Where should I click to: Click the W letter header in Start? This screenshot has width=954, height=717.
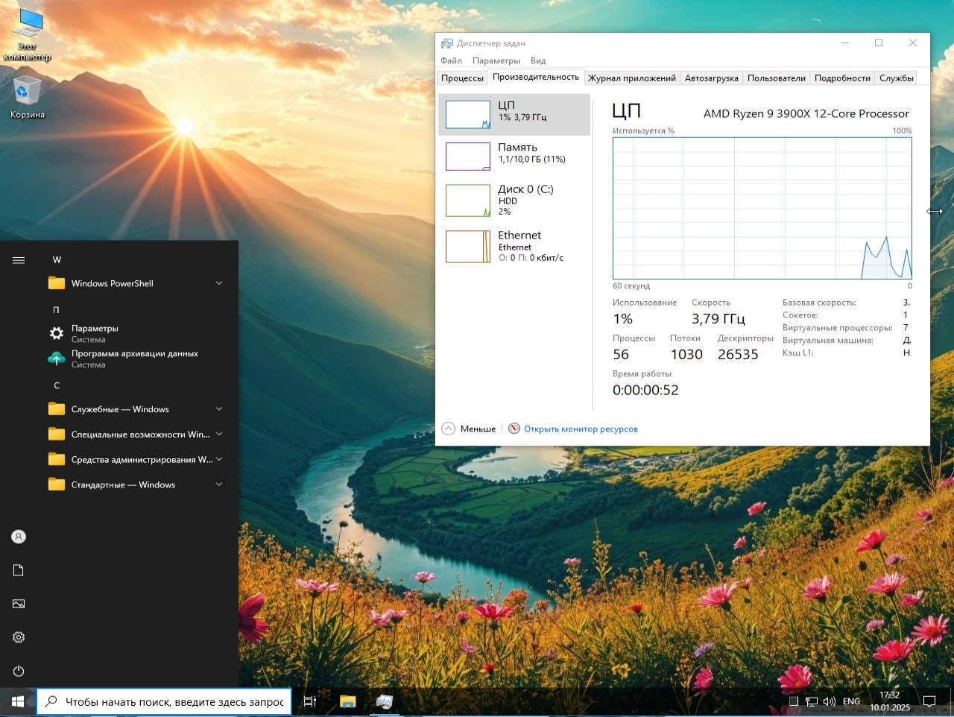click(57, 259)
